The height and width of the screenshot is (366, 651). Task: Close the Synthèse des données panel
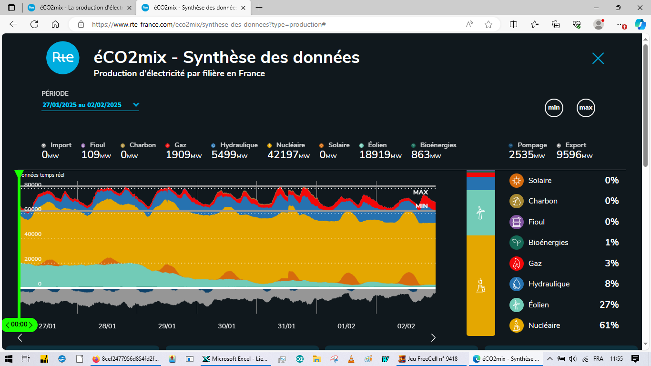598,58
